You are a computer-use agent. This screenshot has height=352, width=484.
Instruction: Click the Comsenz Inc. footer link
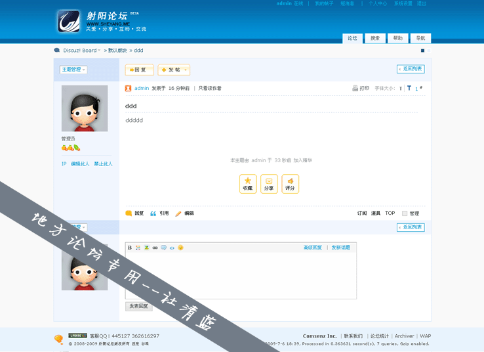320,336
